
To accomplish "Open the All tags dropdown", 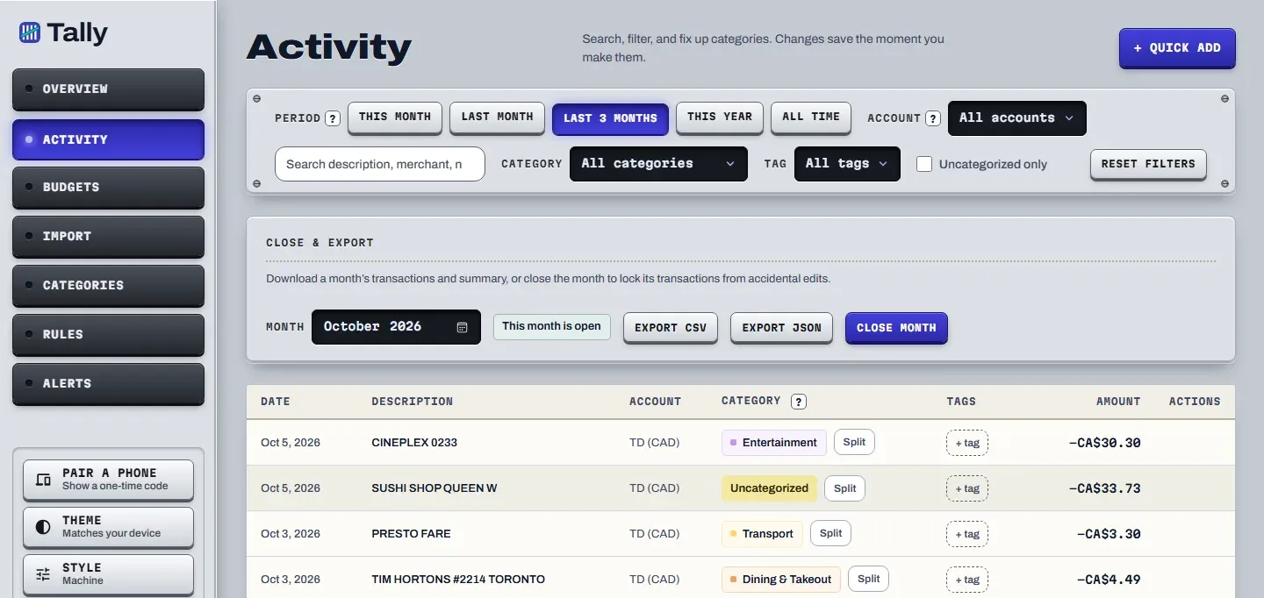I will pyautogui.click(x=847, y=164).
